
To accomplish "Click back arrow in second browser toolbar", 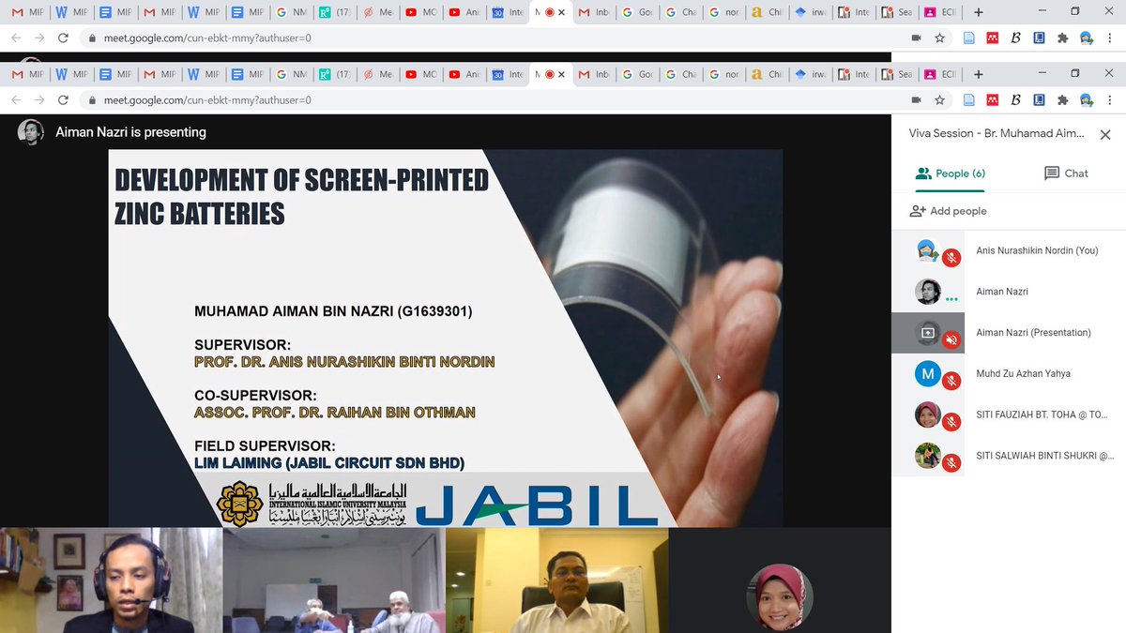I will (x=16, y=100).
